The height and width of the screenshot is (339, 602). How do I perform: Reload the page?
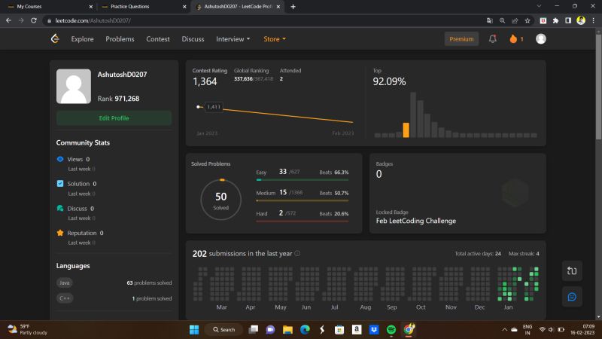[34, 20]
